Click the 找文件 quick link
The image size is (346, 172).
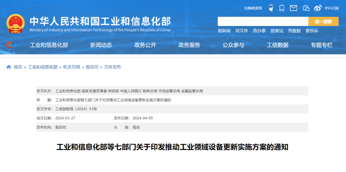[x=242, y=31]
